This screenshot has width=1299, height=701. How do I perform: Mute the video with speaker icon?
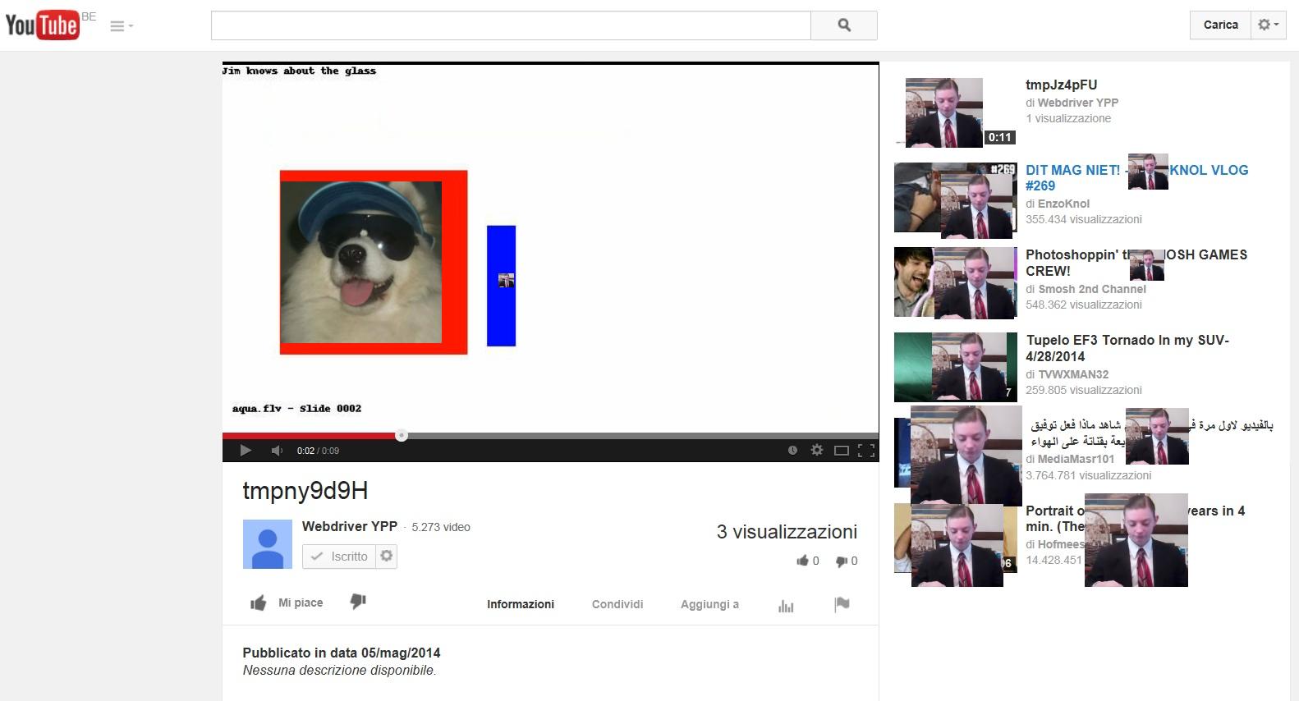pos(277,450)
